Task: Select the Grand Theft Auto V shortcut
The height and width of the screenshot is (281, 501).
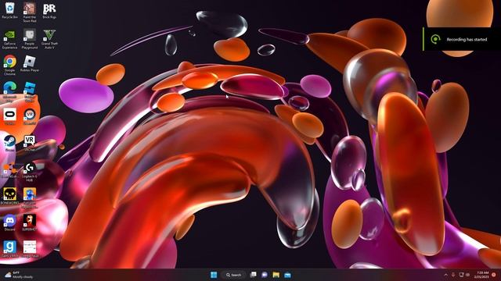Action: [x=49, y=39]
